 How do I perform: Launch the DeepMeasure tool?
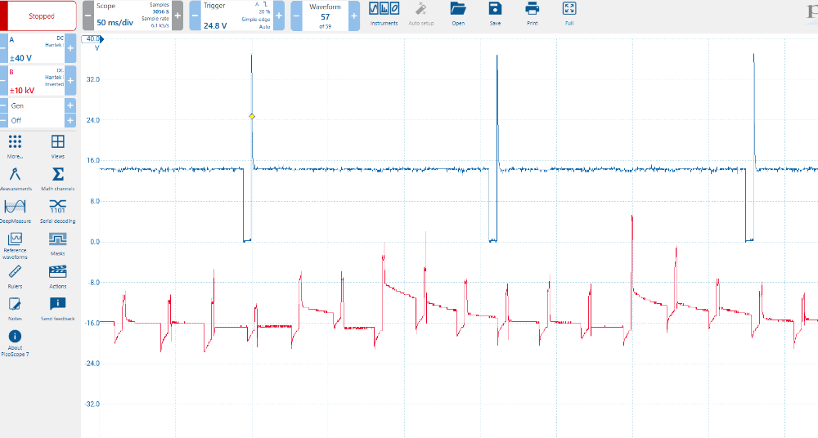tap(15, 210)
